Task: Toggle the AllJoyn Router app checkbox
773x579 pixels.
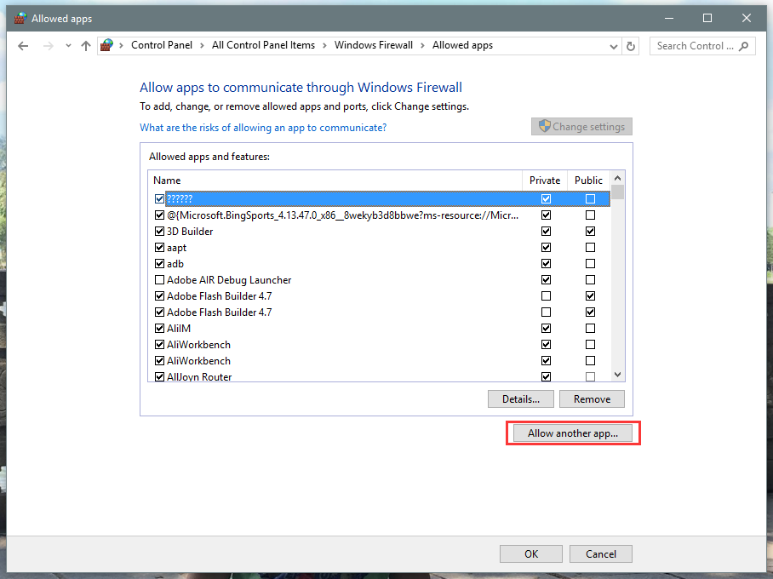Action: click(159, 377)
